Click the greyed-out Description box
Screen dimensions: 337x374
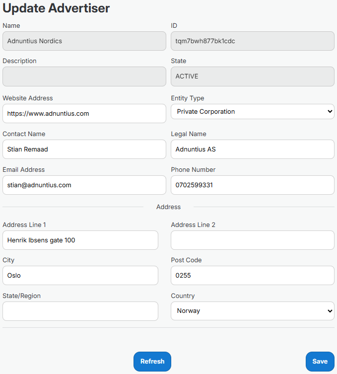coord(84,77)
